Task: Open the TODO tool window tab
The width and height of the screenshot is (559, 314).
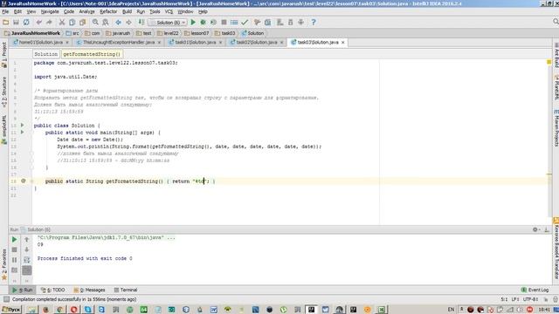Action: tap(52, 290)
